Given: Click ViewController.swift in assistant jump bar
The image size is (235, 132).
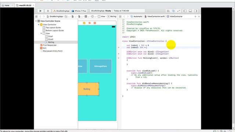Looking at the screenshot, I should coord(155,16).
